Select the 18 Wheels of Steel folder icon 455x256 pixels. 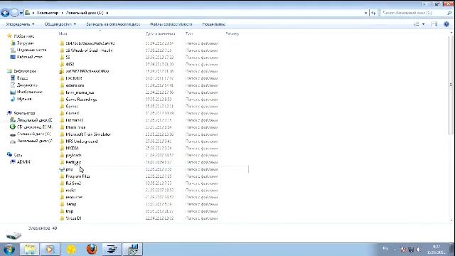(x=62, y=50)
